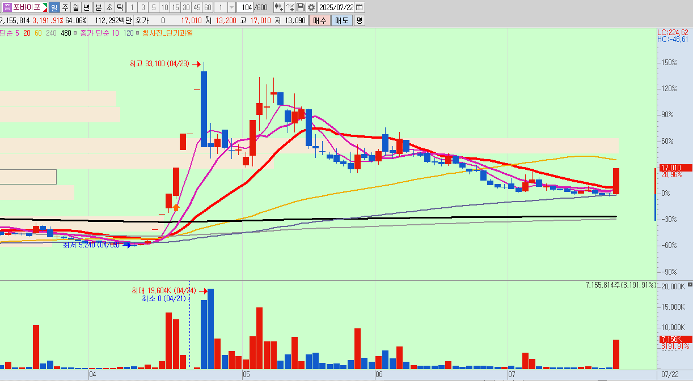Click the 최소 0 (04/21) volume marker

163,299
